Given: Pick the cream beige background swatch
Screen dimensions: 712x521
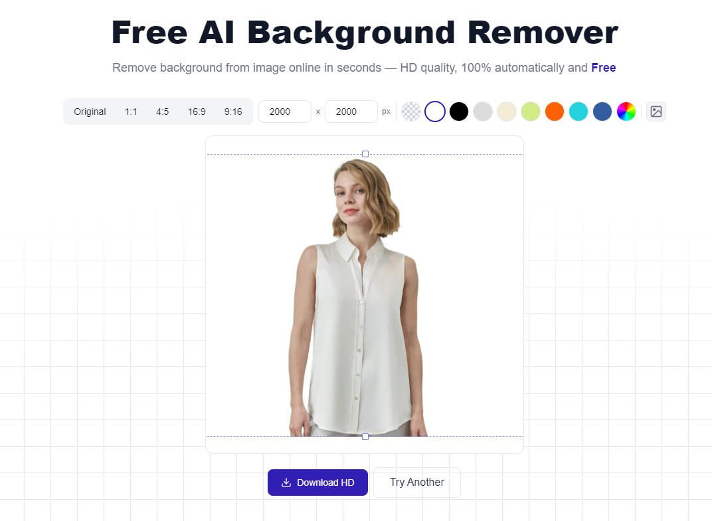Looking at the screenshot, I should coord(507,112).
